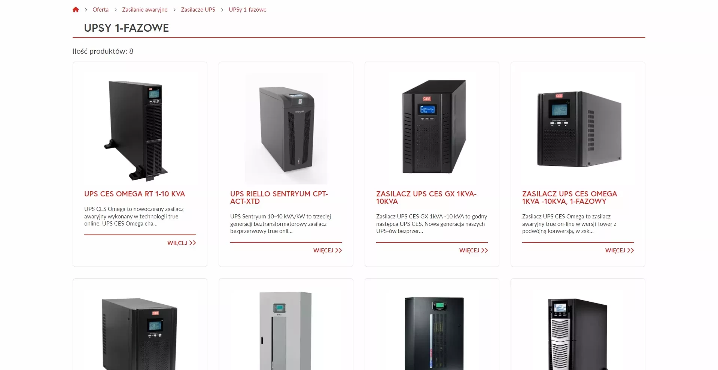Click Więcej under CES GX card
This screenshot has width=718, height=370.
[474, 251]
